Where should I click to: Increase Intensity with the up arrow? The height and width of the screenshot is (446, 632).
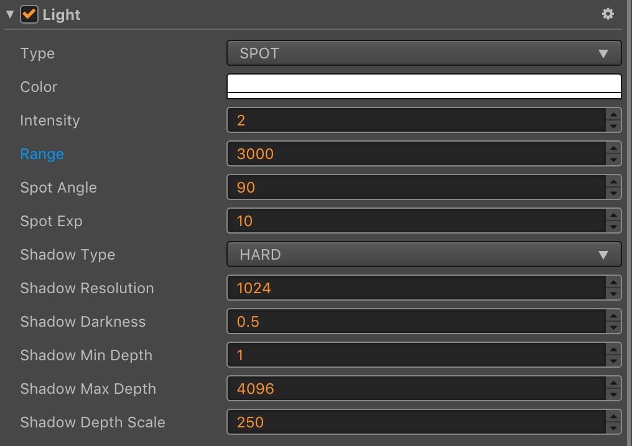(613, 114)
